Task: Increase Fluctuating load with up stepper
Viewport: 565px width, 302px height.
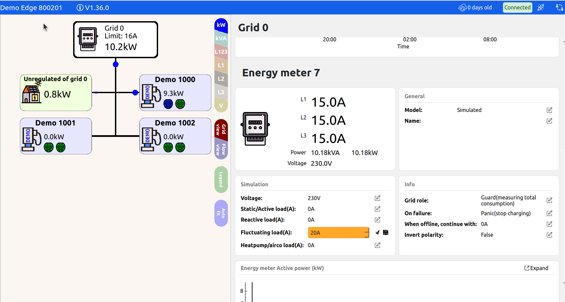Action: pos(367,230)
